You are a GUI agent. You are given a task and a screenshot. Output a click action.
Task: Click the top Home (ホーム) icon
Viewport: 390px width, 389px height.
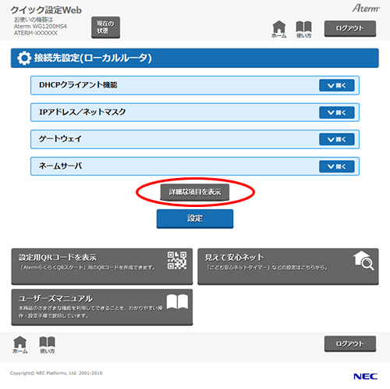278,29
